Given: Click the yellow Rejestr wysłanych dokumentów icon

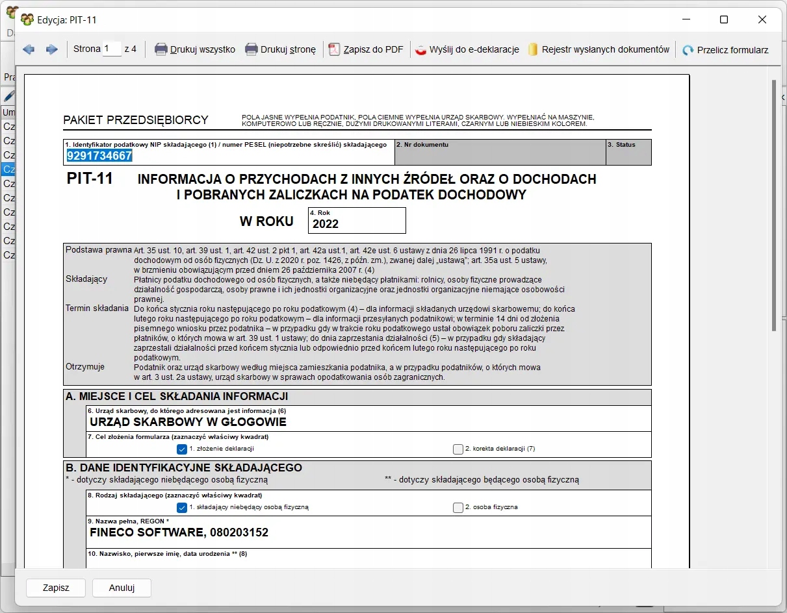Looking at the screenshot, I should coord(533,49).
